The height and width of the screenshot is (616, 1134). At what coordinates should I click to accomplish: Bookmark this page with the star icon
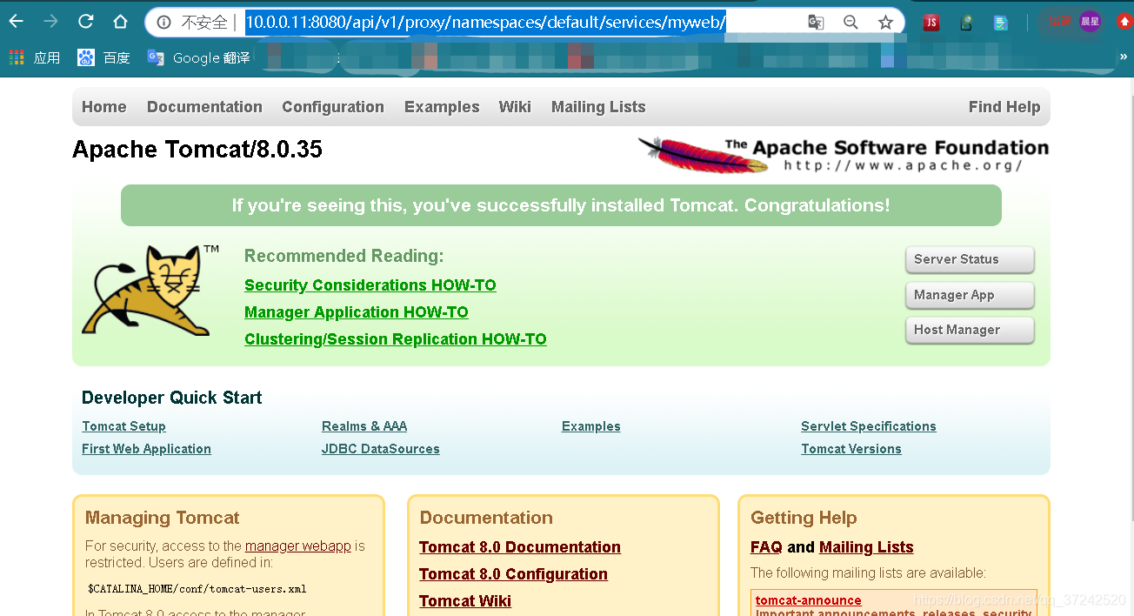tap(885, 23)
